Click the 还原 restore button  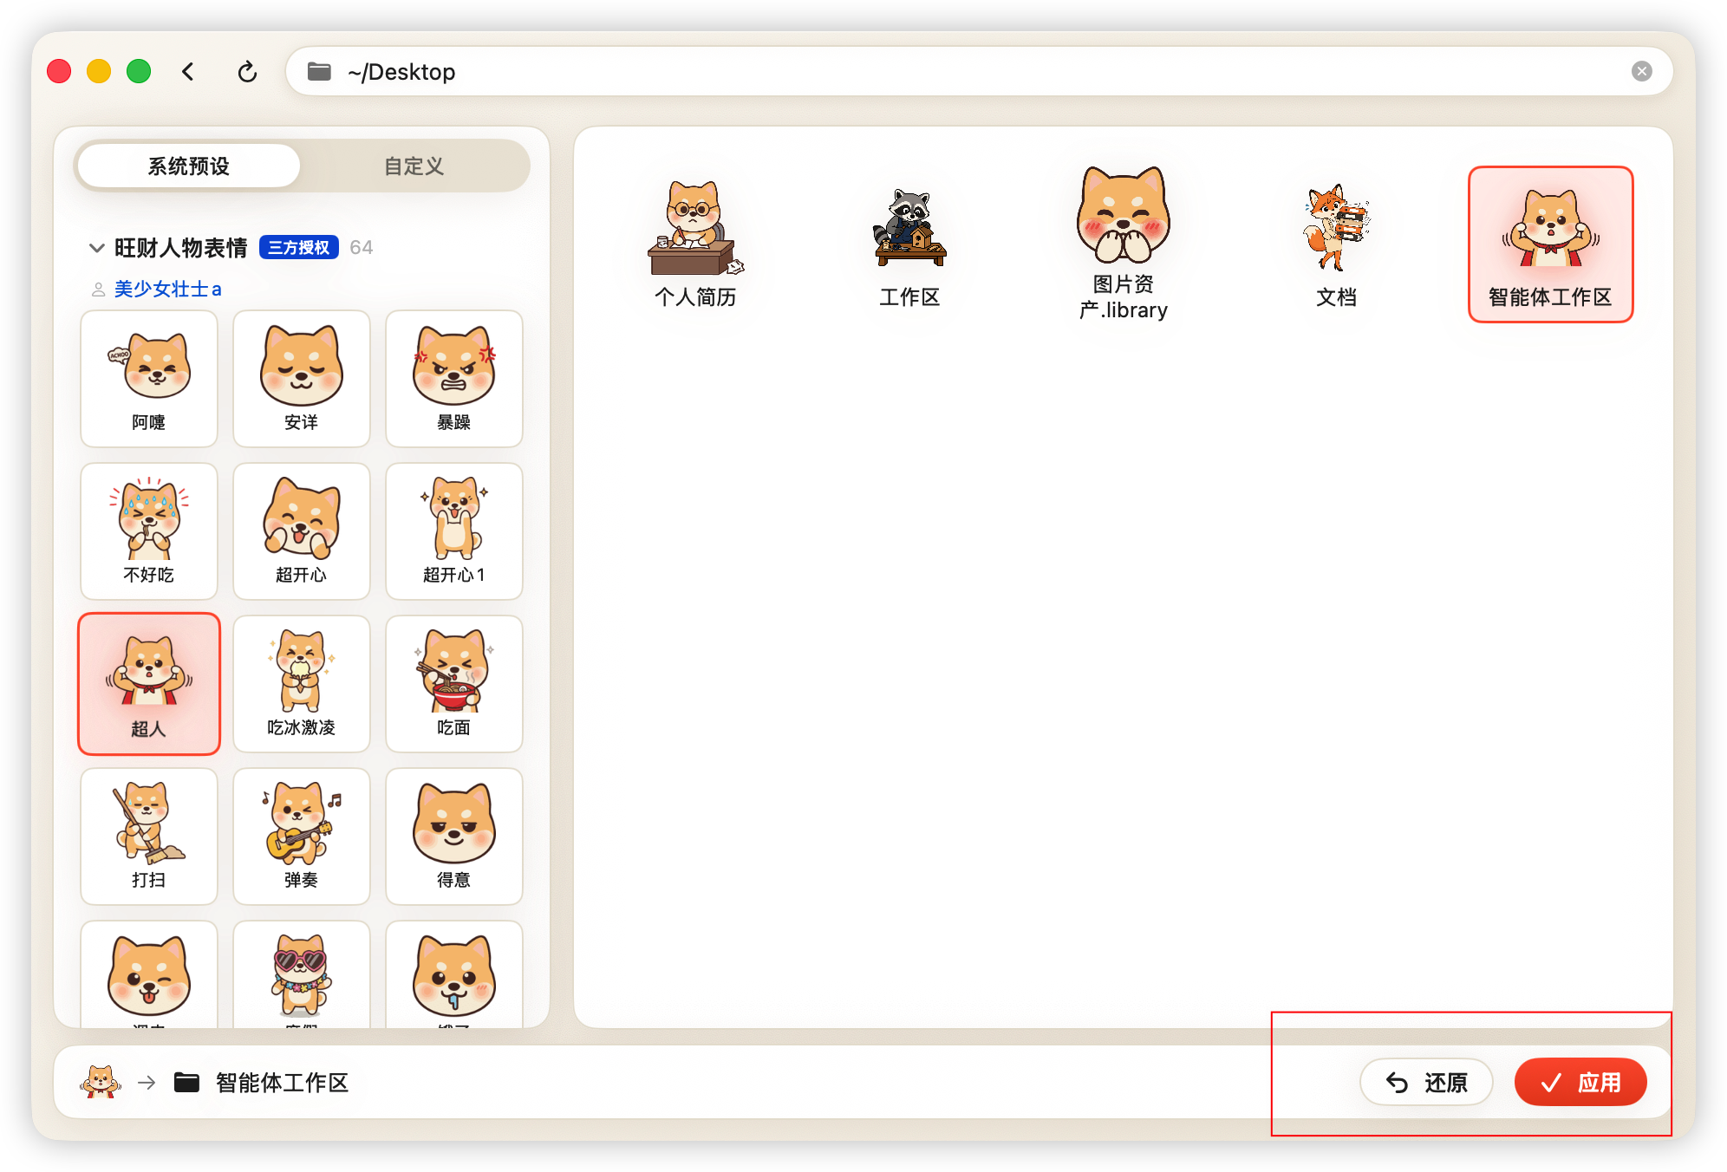[1427, 1082]
